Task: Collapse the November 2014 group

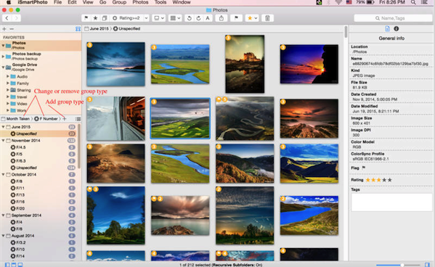Action: [4, 140]
